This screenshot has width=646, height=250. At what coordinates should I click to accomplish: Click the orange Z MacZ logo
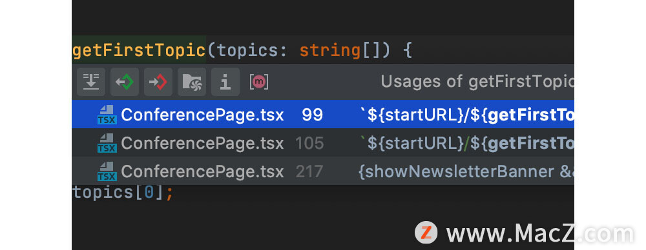[426, 233]
